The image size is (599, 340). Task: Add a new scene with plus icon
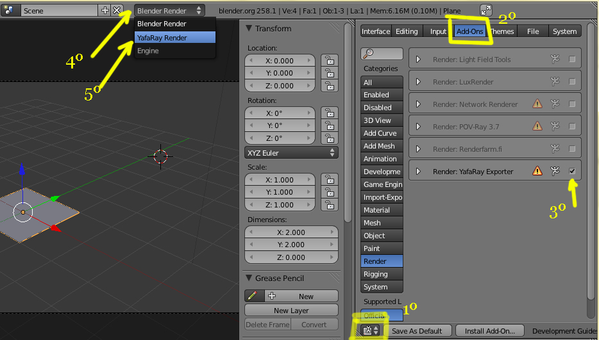click(105, 10)
